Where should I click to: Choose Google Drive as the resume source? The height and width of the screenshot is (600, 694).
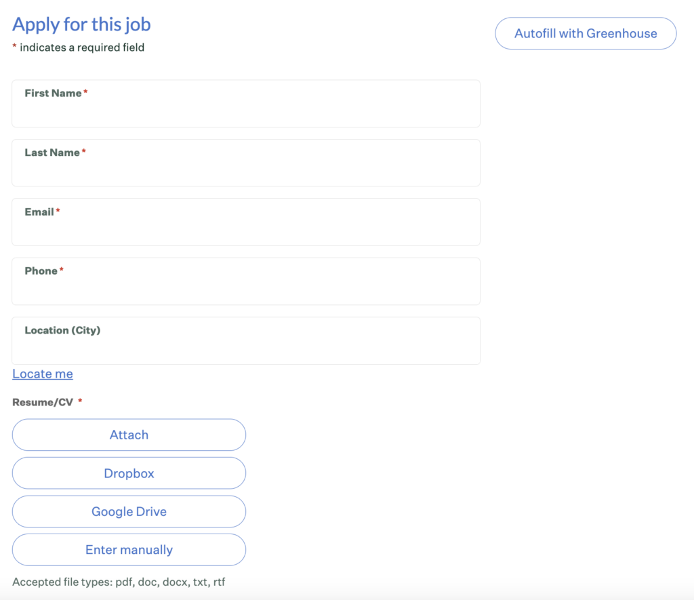tap(129, 511)
